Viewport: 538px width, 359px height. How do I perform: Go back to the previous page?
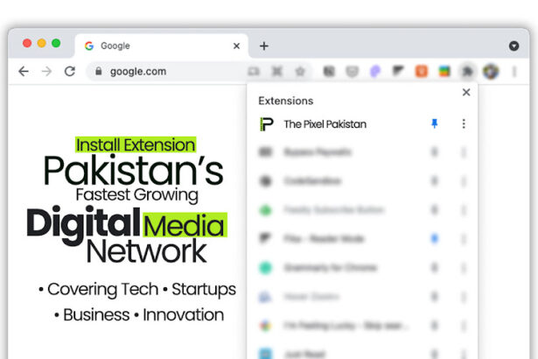point(23,72)
